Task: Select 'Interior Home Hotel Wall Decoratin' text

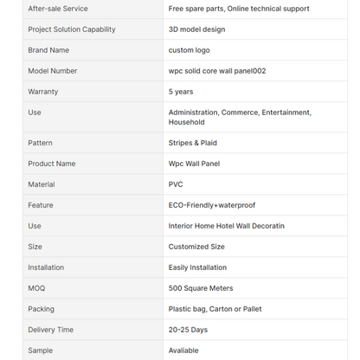Action: coord(226,226)
